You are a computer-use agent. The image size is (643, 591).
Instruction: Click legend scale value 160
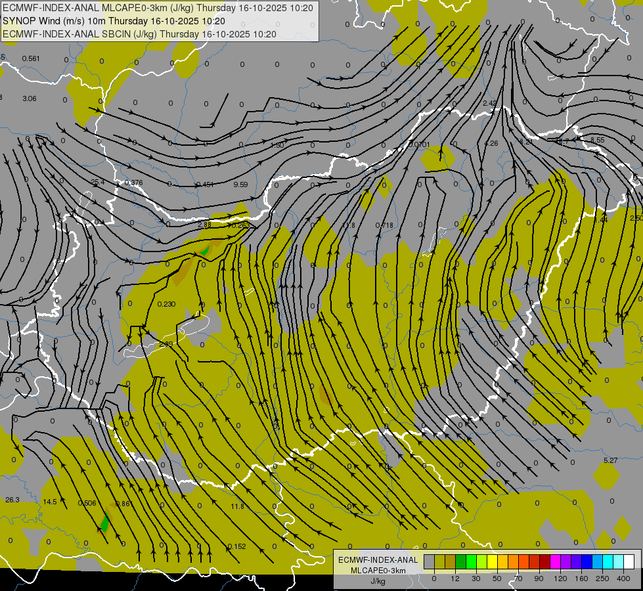tap(581, 579)
